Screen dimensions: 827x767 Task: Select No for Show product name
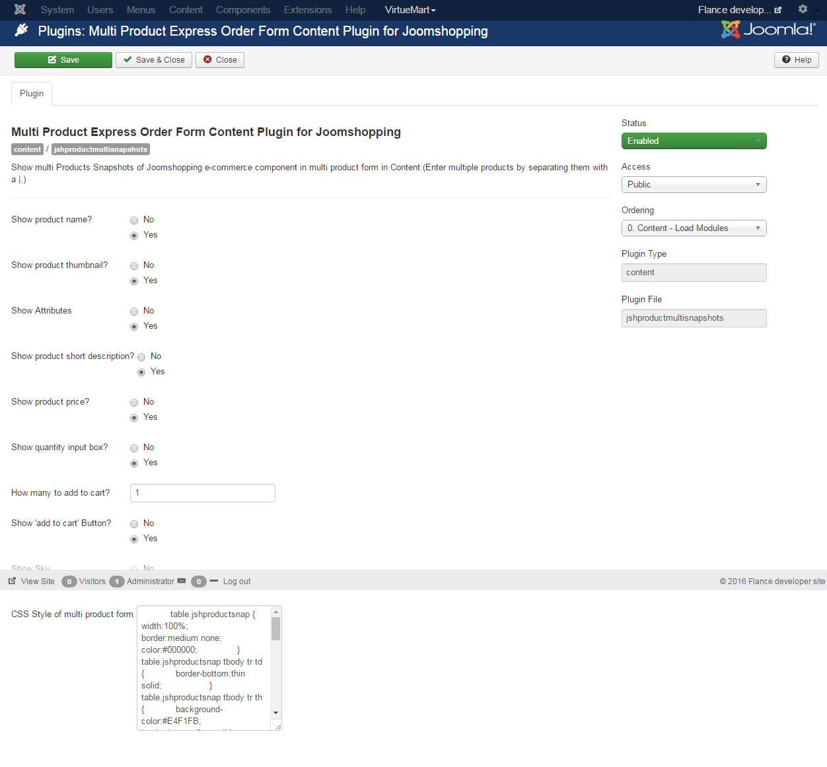[134, 220]
